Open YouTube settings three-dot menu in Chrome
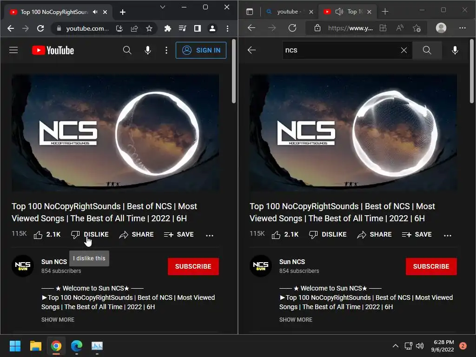This screenshot has height=357, width=476. tap(166, 50)
